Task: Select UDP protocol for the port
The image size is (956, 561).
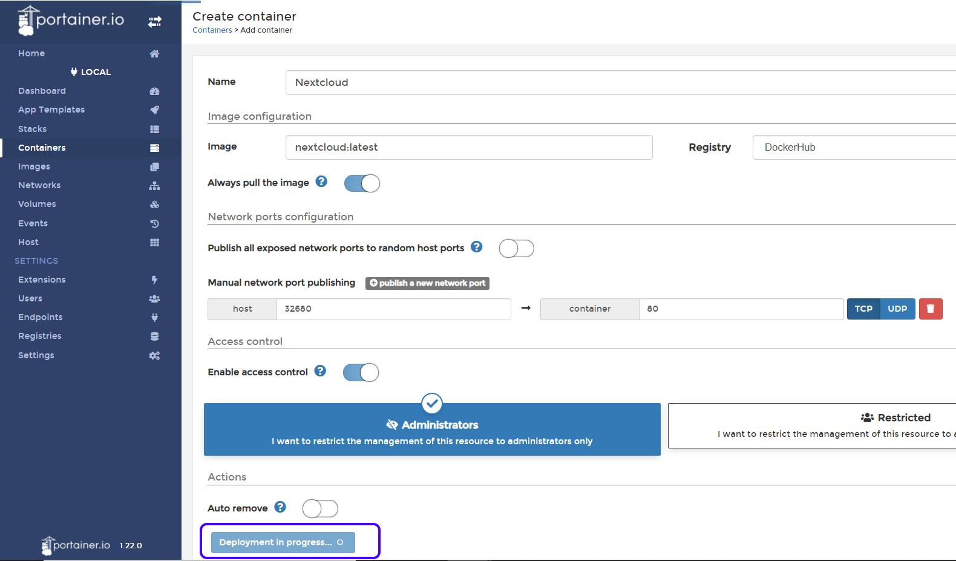Action: (x=897, y=309)
